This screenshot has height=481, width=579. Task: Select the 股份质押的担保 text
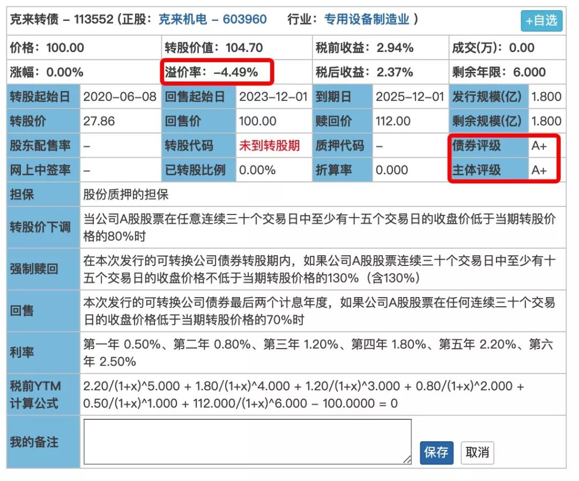125,194
